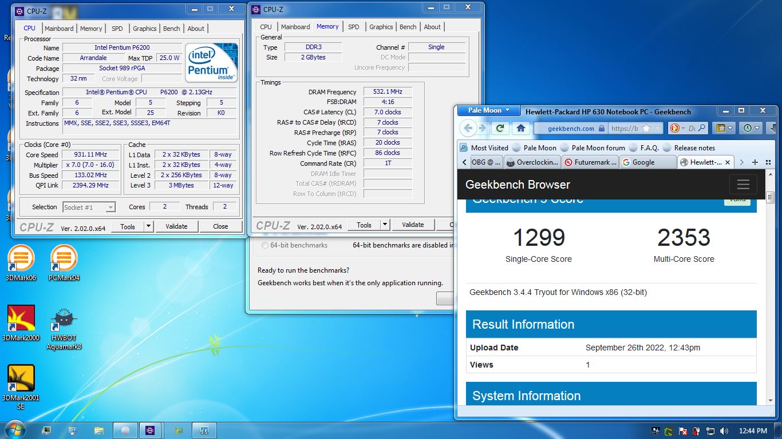This screenshot has width=782, height=439.
Task: Open the Geekbench Browser hamburger menu
Action: pos(743,185)
